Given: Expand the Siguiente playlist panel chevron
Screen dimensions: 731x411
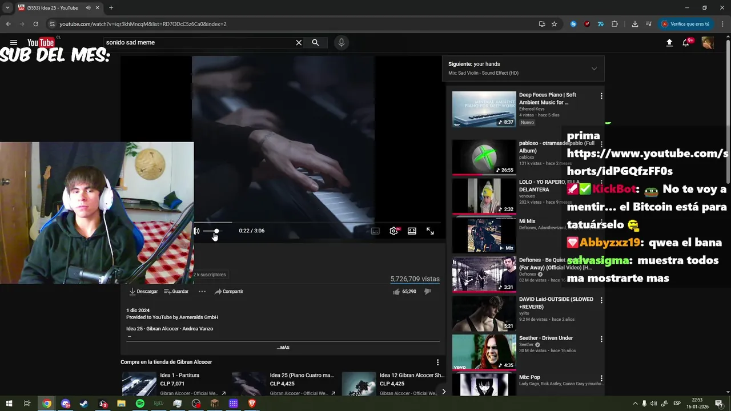Looking at the screenshot, I should coord(594,68).
